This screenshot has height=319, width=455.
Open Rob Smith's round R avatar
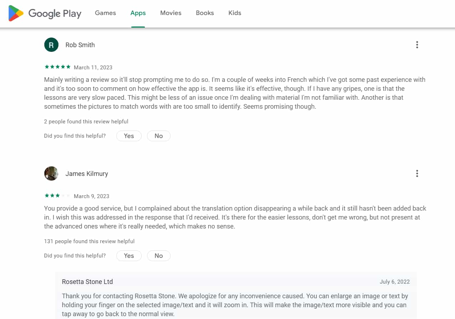(x=51, y=45)
